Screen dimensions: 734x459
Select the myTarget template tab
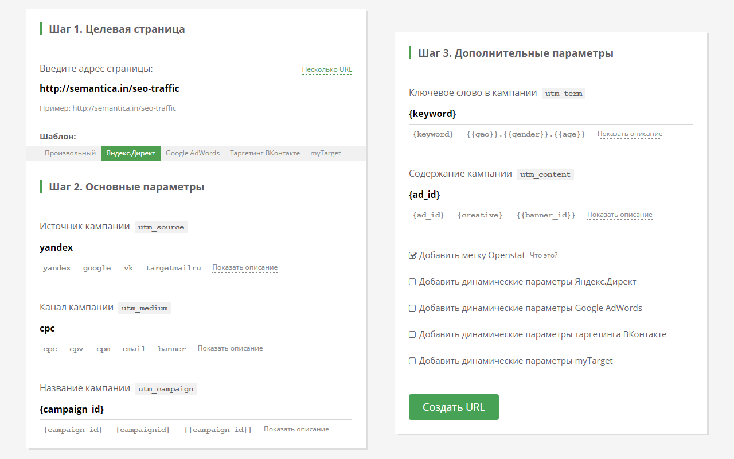[326, 153]
